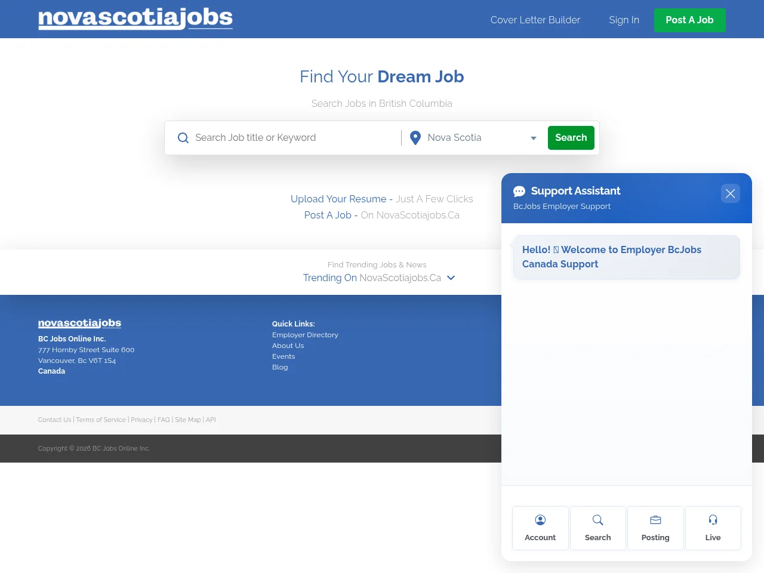Close the Support Assistant panel
Viewport: 764px width, 573px height.
point(730,193)
